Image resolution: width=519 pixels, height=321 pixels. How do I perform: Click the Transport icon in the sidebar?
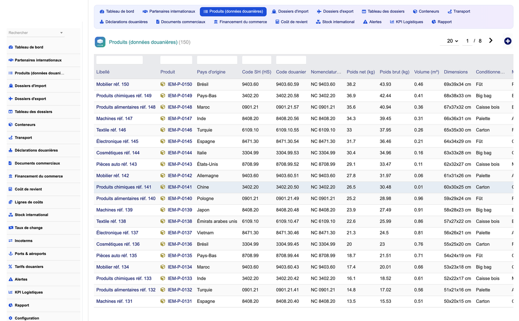pyautogui.click(x=11, y=137)
